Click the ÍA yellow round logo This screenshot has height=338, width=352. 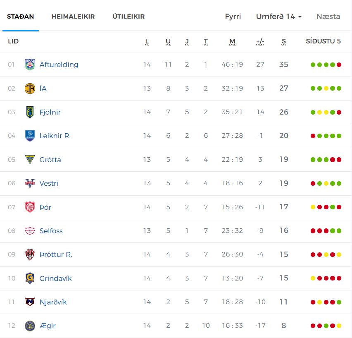click(x=30, y=88)
